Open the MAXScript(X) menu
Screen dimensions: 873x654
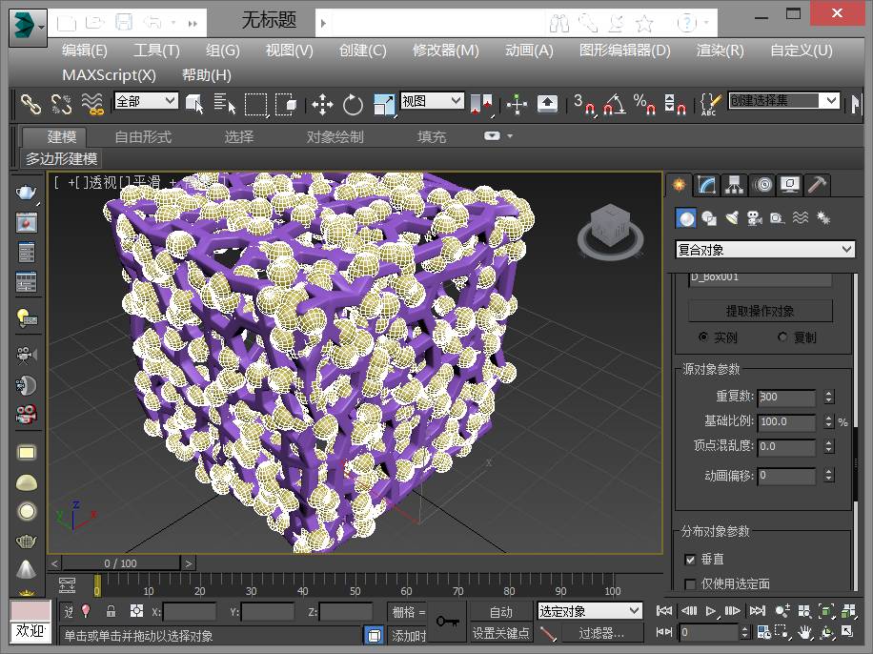[x=109, y=74]
